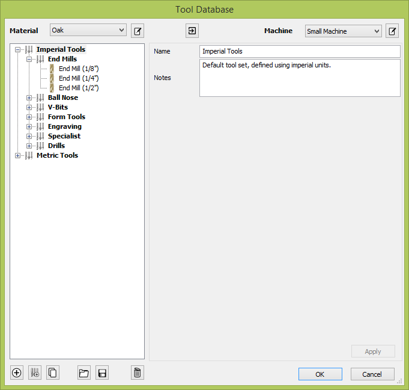Select the Metric Tools tree label
This screenshot has height=390, width=409.
click(x=57, y=155)
